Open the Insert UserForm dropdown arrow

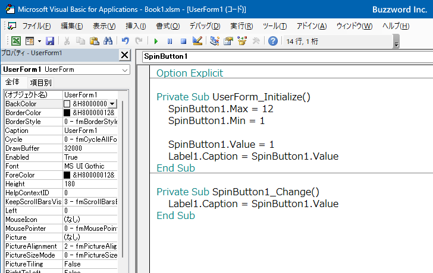pos(39,42)
